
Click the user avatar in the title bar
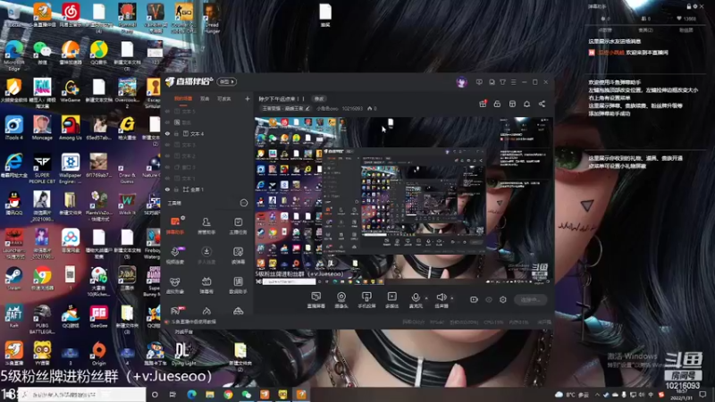pos(461,82)
